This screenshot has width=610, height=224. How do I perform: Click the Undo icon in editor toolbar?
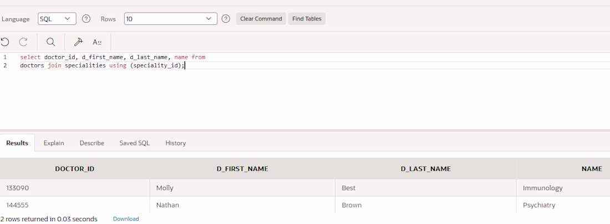tap(4, 42)
